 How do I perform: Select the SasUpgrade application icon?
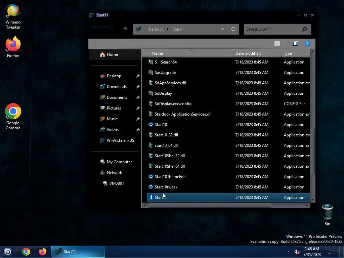[150, 73]
